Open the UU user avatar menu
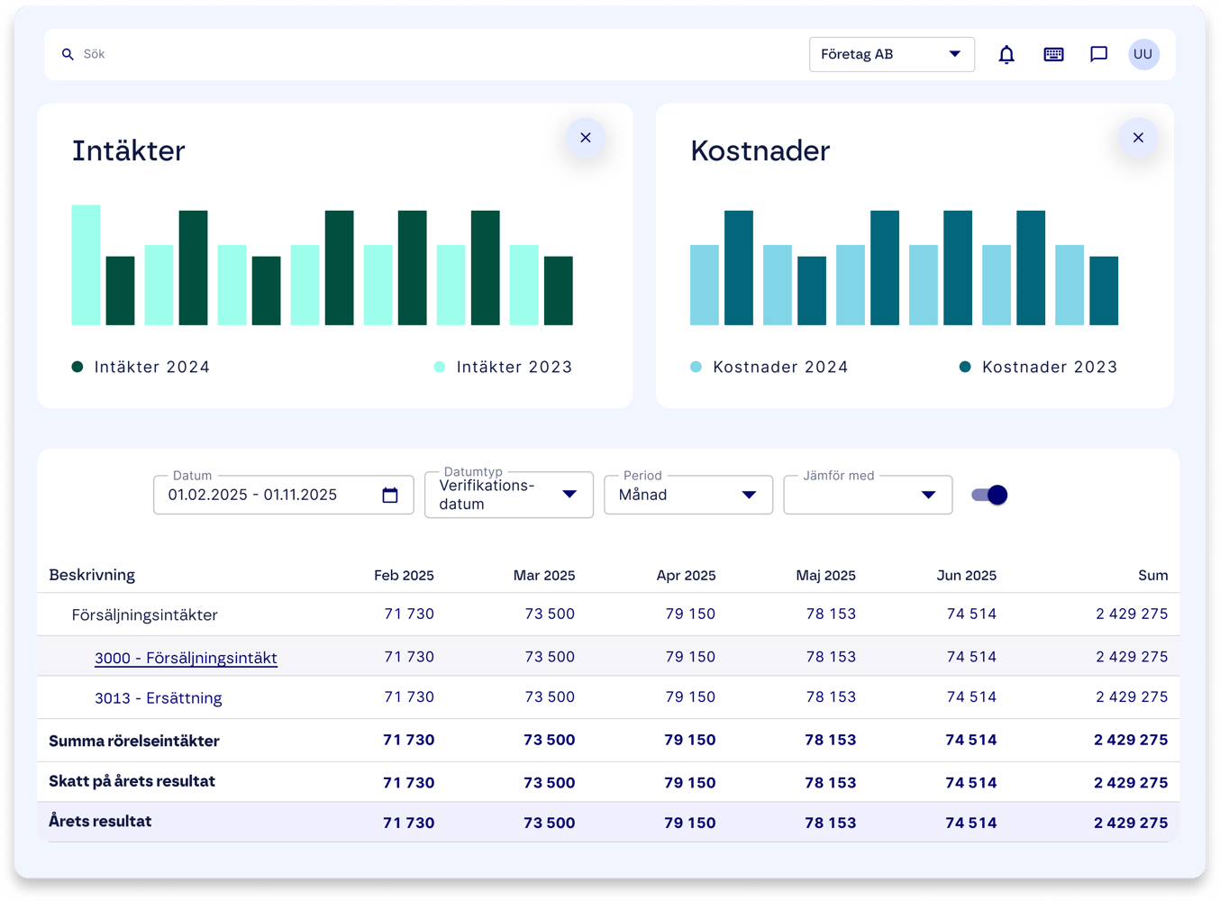 coord(1143,55)
